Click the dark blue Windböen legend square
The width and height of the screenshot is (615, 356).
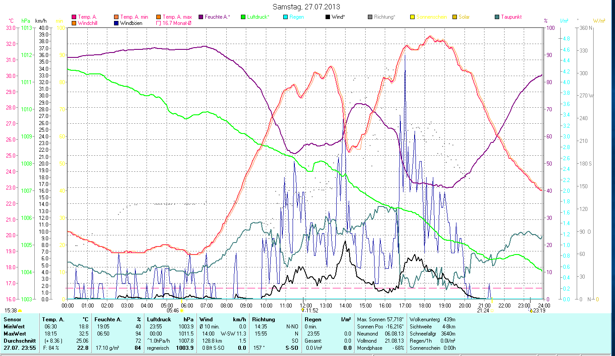(x=116, y=23)
